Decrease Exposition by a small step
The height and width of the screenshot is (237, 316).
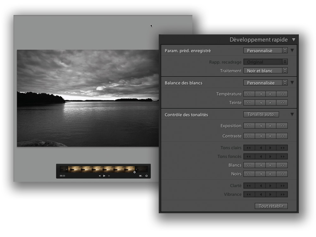click(260, 126)
